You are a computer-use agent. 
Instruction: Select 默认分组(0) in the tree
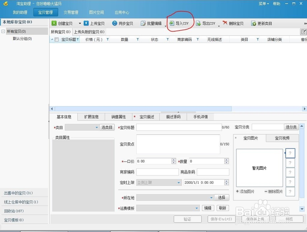(x=22, y=39)
